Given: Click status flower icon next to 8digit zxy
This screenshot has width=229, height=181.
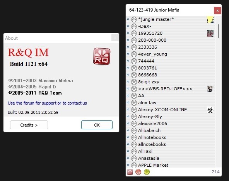Looking at the screenshot, I should [x=134, y=82].
